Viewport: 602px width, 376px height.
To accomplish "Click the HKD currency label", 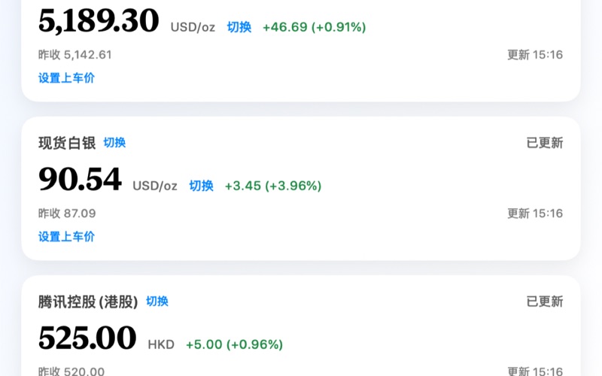I will [161, 344].
